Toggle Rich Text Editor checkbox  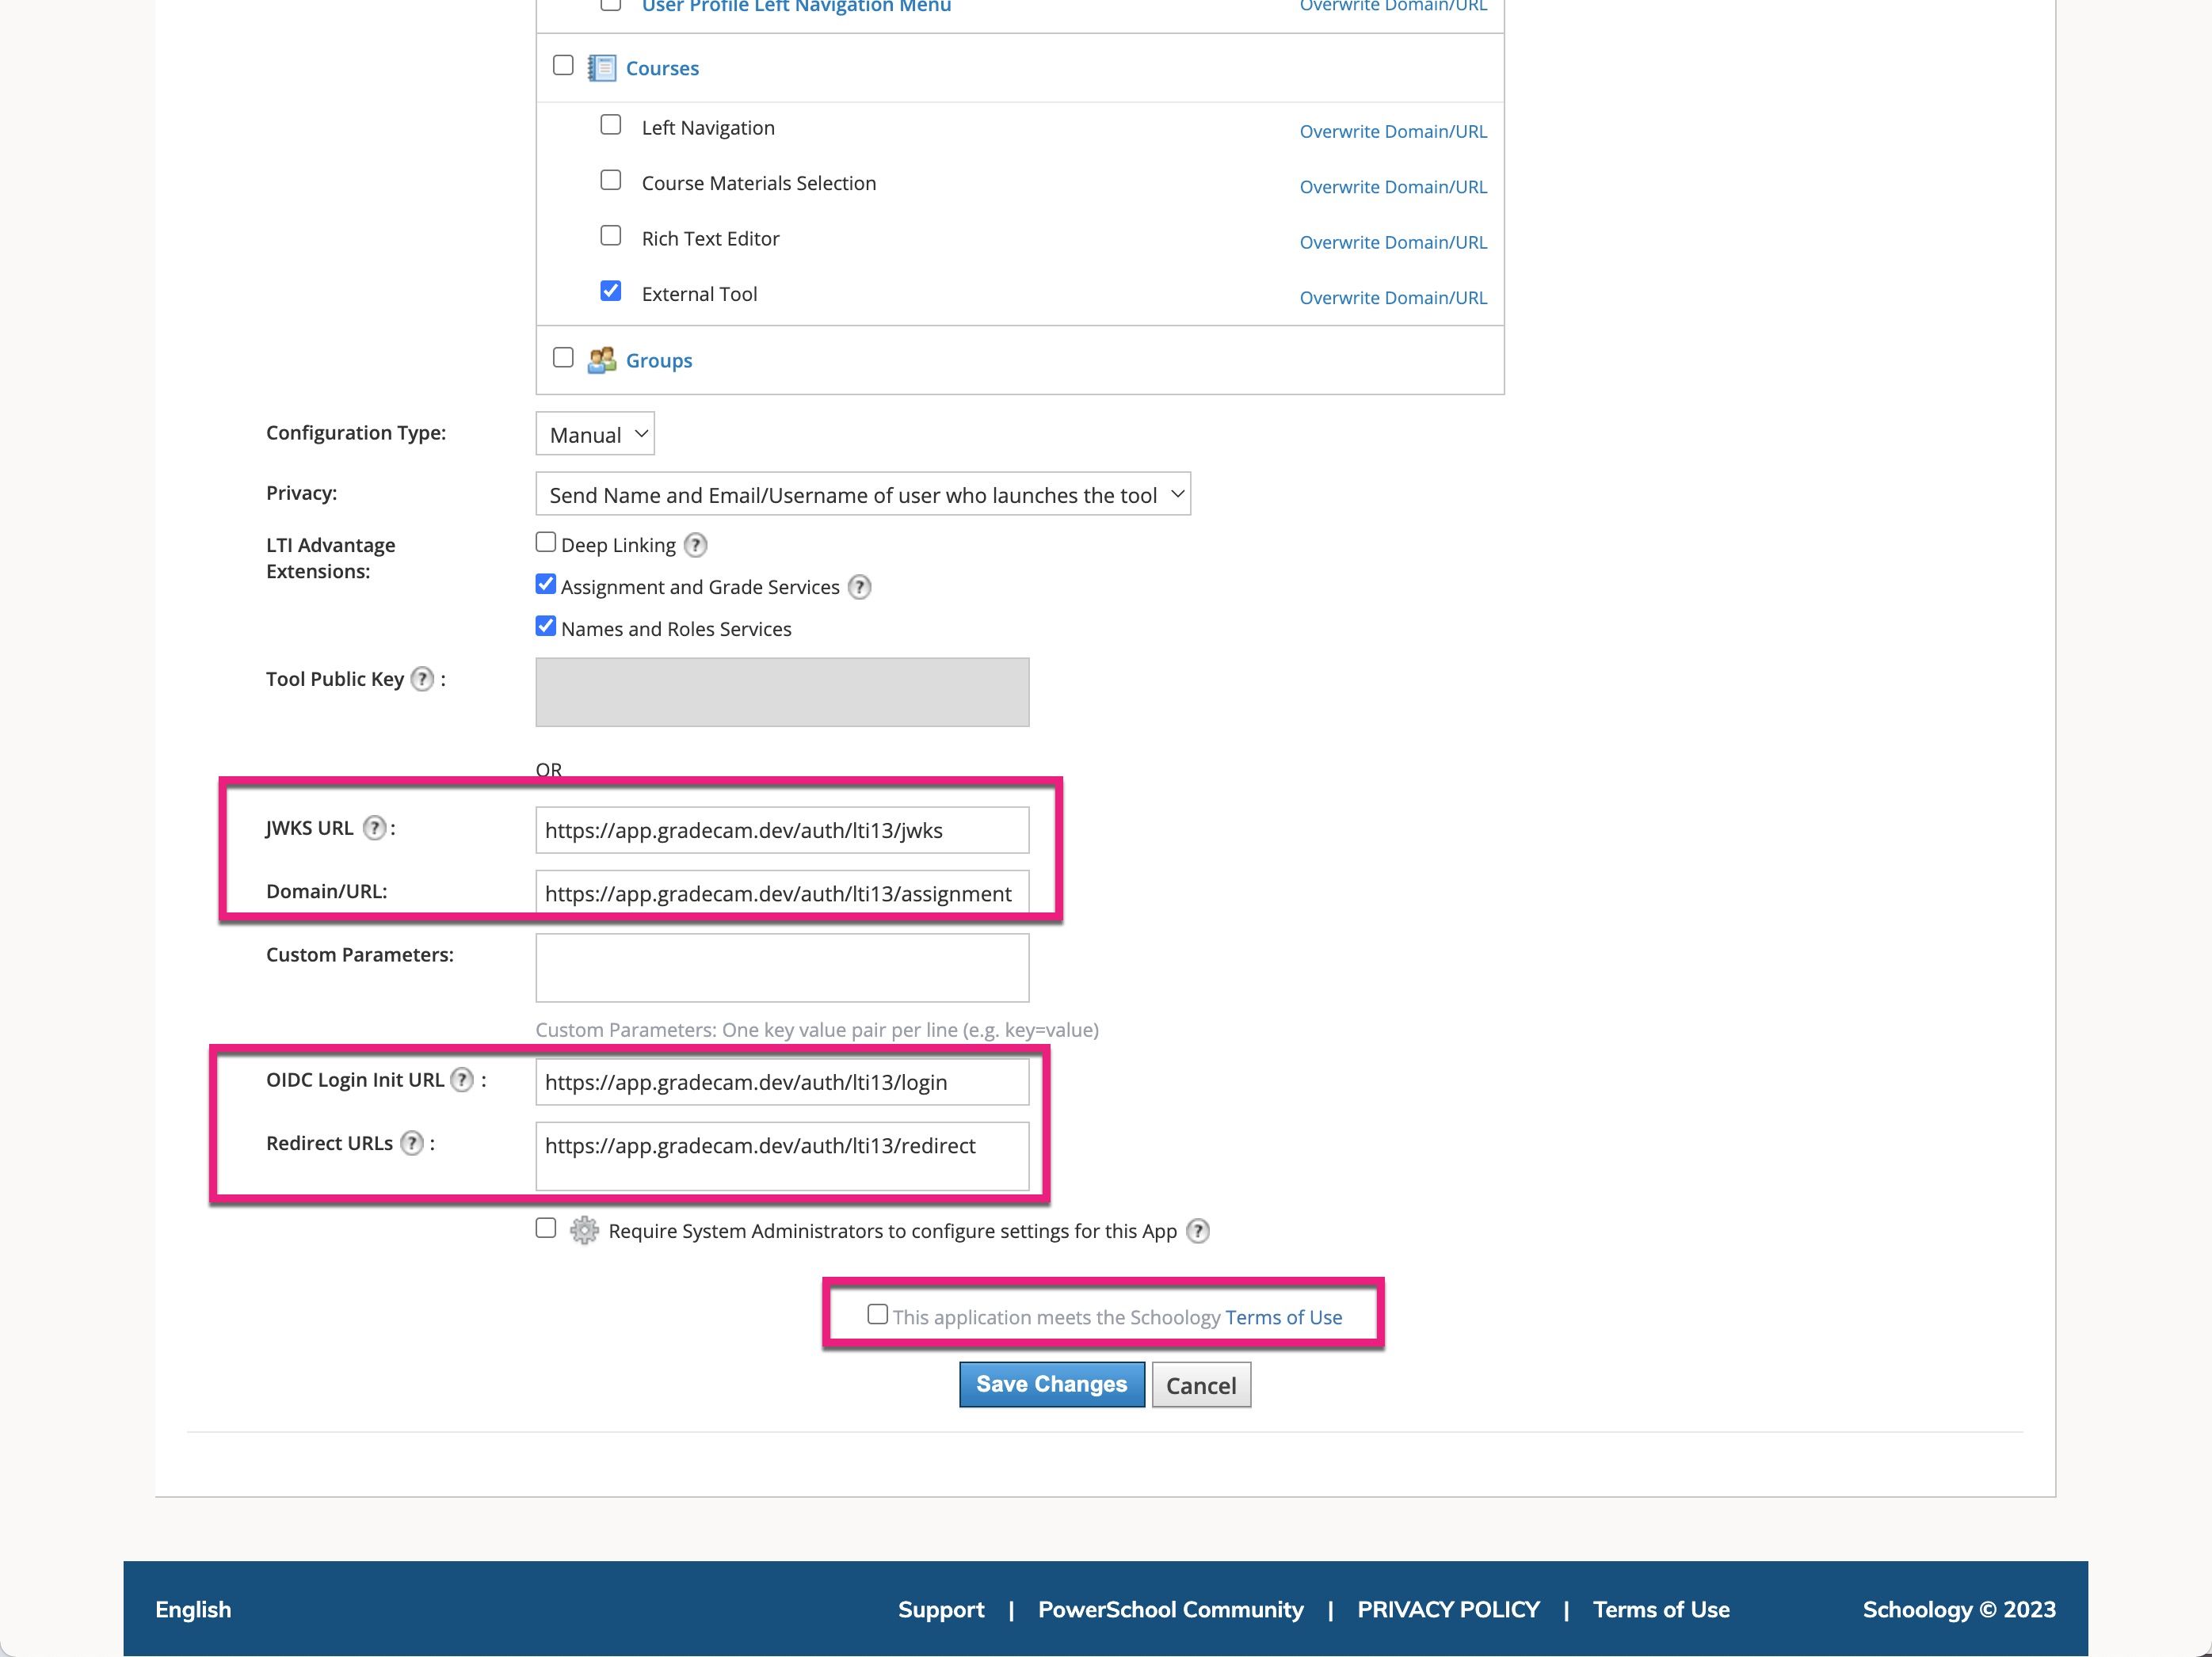coord(610,236)
